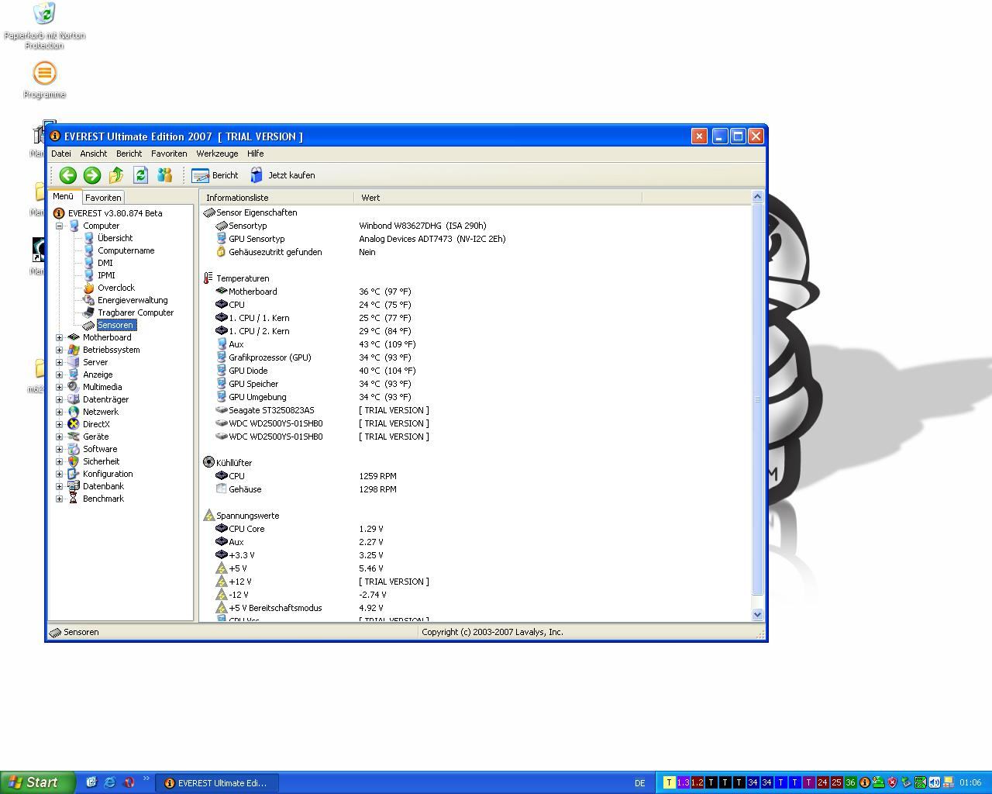The height and width of the screenshot is (794, 992).
Task: Select Übersicht in the tree
Action: click(x=115, y=238)
